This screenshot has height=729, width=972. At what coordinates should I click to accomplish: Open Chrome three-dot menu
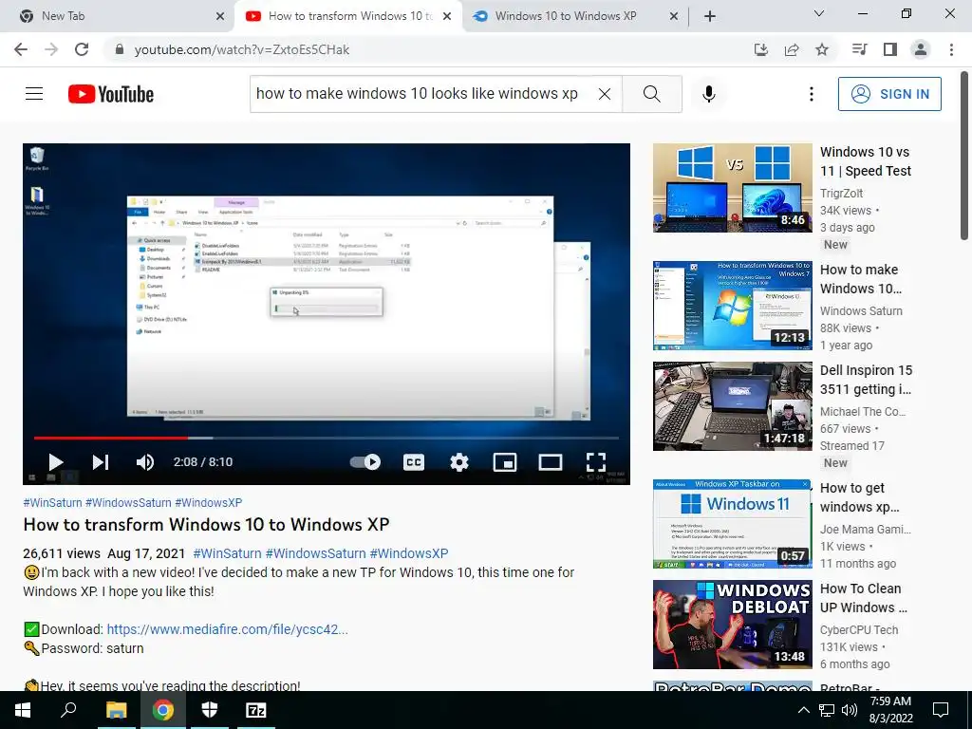click(951, 49)
